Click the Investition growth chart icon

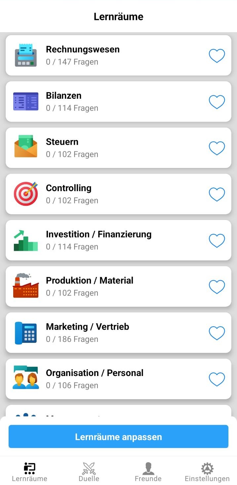pyautogui.click(x=26, y=240)
